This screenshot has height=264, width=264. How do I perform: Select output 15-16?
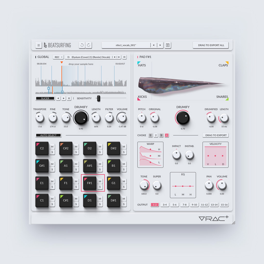(224, 204)
